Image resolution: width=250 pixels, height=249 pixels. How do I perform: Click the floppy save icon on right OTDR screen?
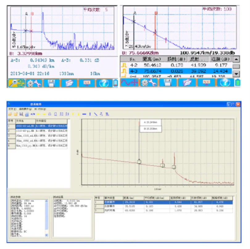pos(168,83)
